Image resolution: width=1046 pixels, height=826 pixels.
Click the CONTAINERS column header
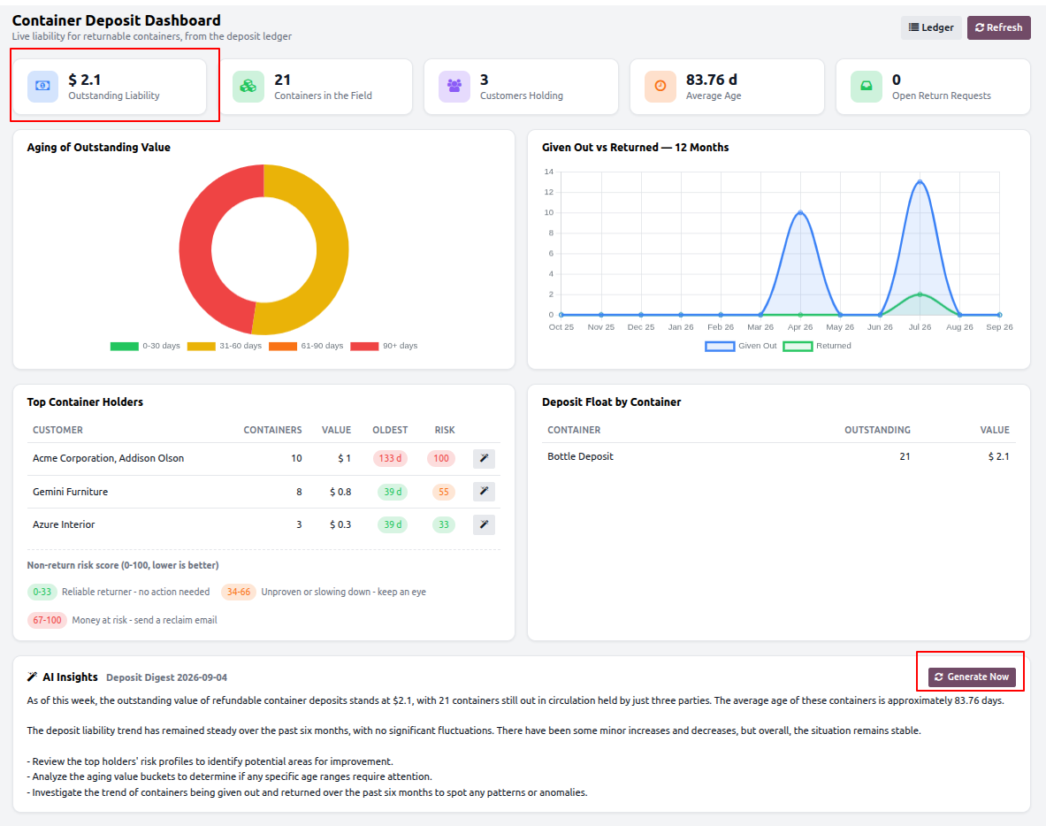pyautogui.click(x=272, y=431)
